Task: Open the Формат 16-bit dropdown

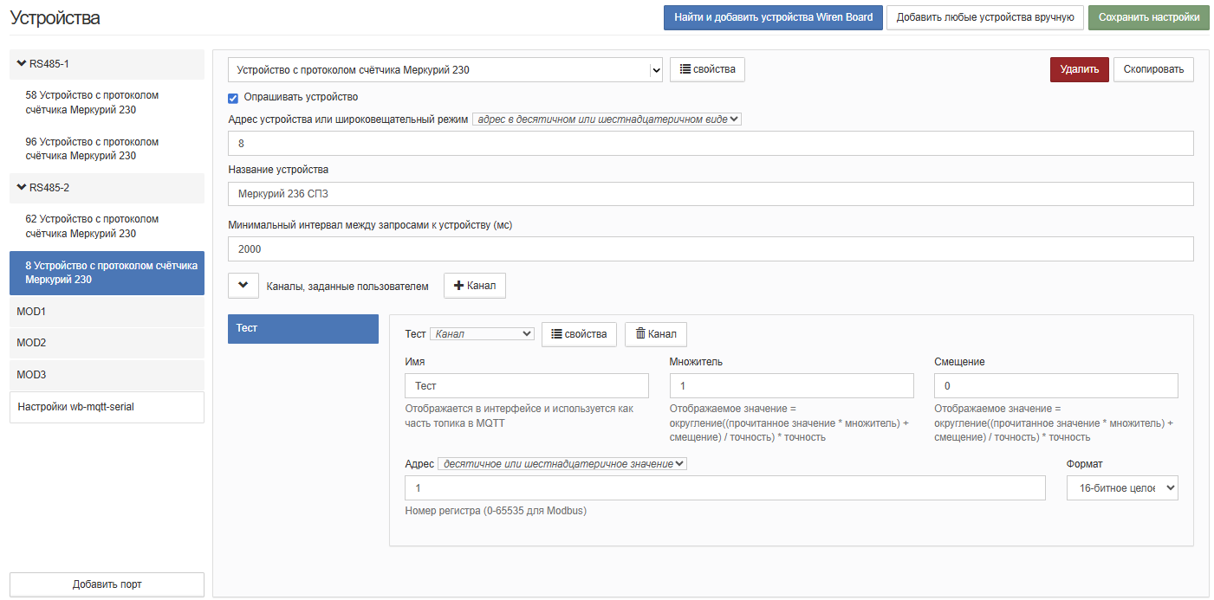Action: coord(1121,488)
